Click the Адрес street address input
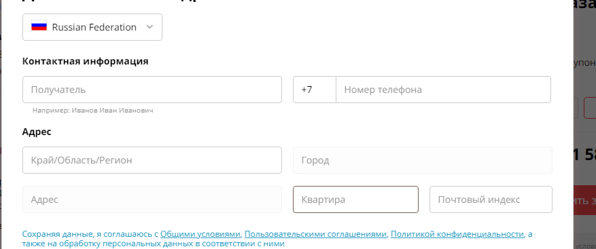The image size is (596, 249). pyautogui.click(x=152, y=199)
